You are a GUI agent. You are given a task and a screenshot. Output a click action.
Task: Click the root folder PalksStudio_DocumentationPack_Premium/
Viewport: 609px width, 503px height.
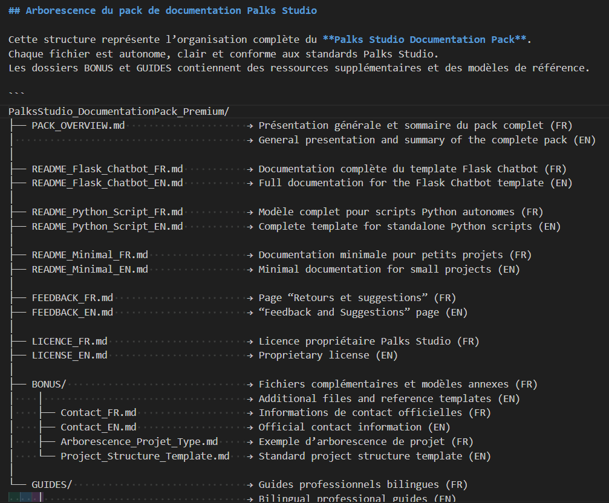coord(119,111)
